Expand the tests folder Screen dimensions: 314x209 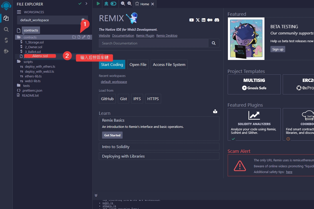[x=26, y=86]
